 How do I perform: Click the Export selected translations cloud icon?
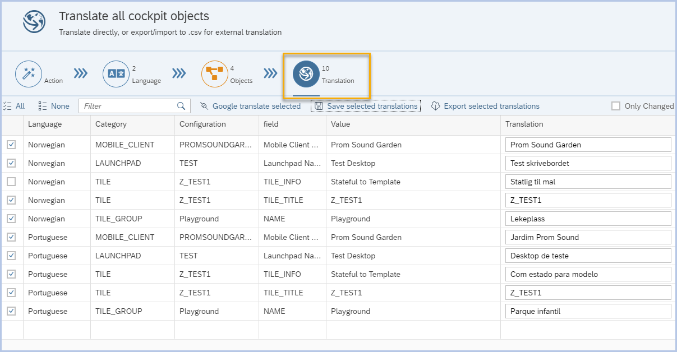[x=435, y=106]
